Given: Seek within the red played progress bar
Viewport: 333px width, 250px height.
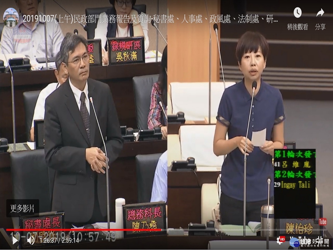Looking at the screenshot, I should [83, 230].
